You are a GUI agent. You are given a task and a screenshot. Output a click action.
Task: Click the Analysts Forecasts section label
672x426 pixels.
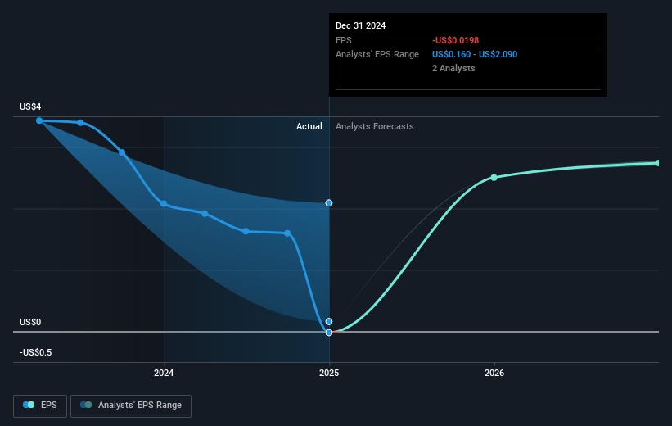pos(375,126)
